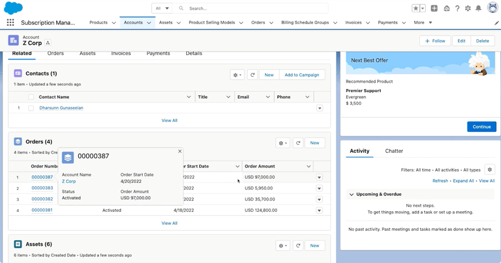501x263 pixels.
Task: Open the favorites list dropdown arrow
Action: pos(423,8)
